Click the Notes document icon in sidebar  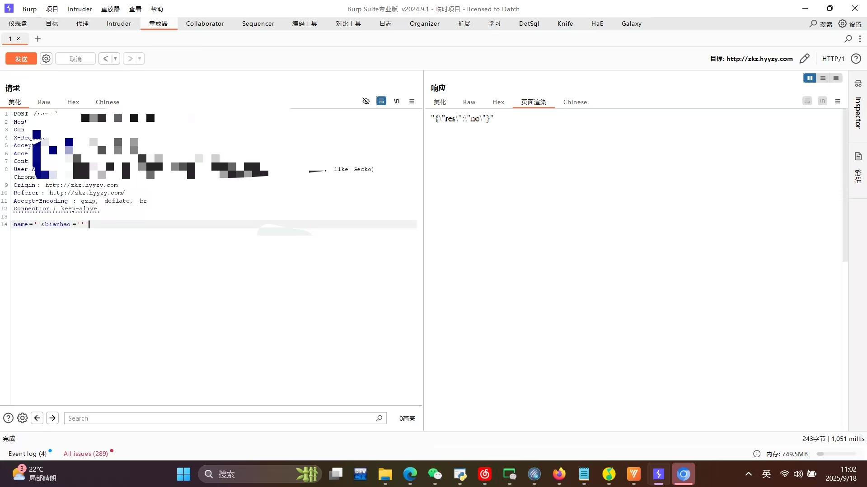(858, 156)
